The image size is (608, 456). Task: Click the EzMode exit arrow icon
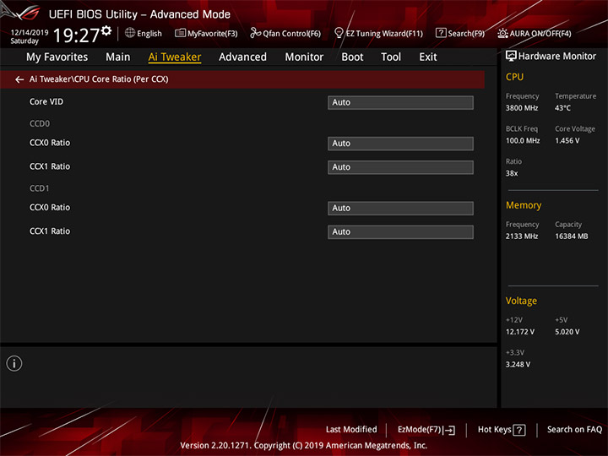coord(449,430)
